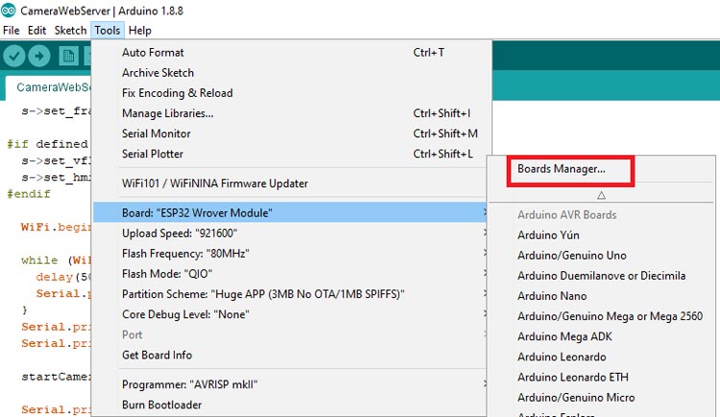Expand Programmer: "AVRISP mkII" submenu
The image size is (720, 417).
click(290, 384)
